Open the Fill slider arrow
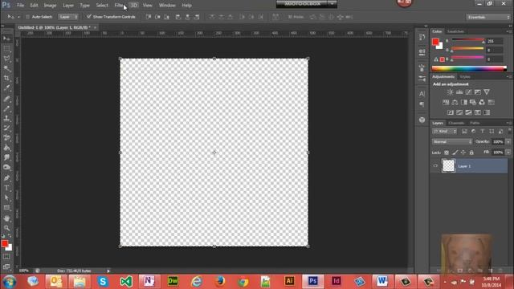514x289 pixels. point(508,153)
